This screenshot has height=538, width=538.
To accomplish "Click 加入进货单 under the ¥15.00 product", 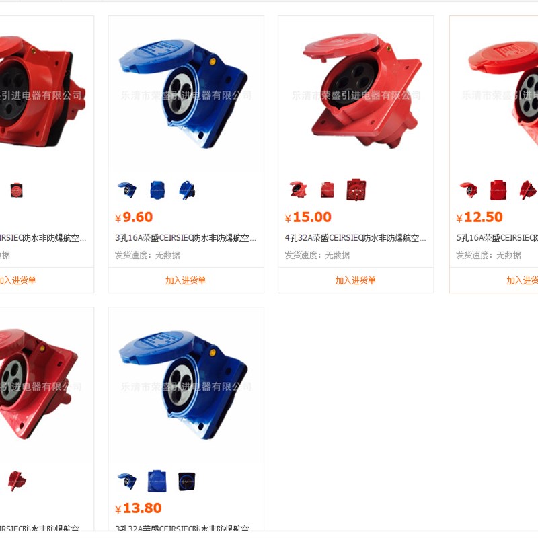I will pos(356,280).
